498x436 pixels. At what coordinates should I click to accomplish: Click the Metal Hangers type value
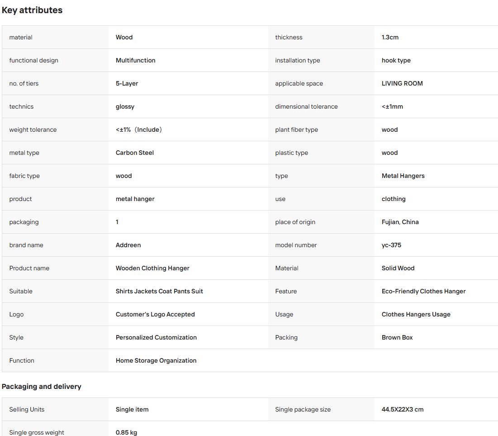coord(403,176)
